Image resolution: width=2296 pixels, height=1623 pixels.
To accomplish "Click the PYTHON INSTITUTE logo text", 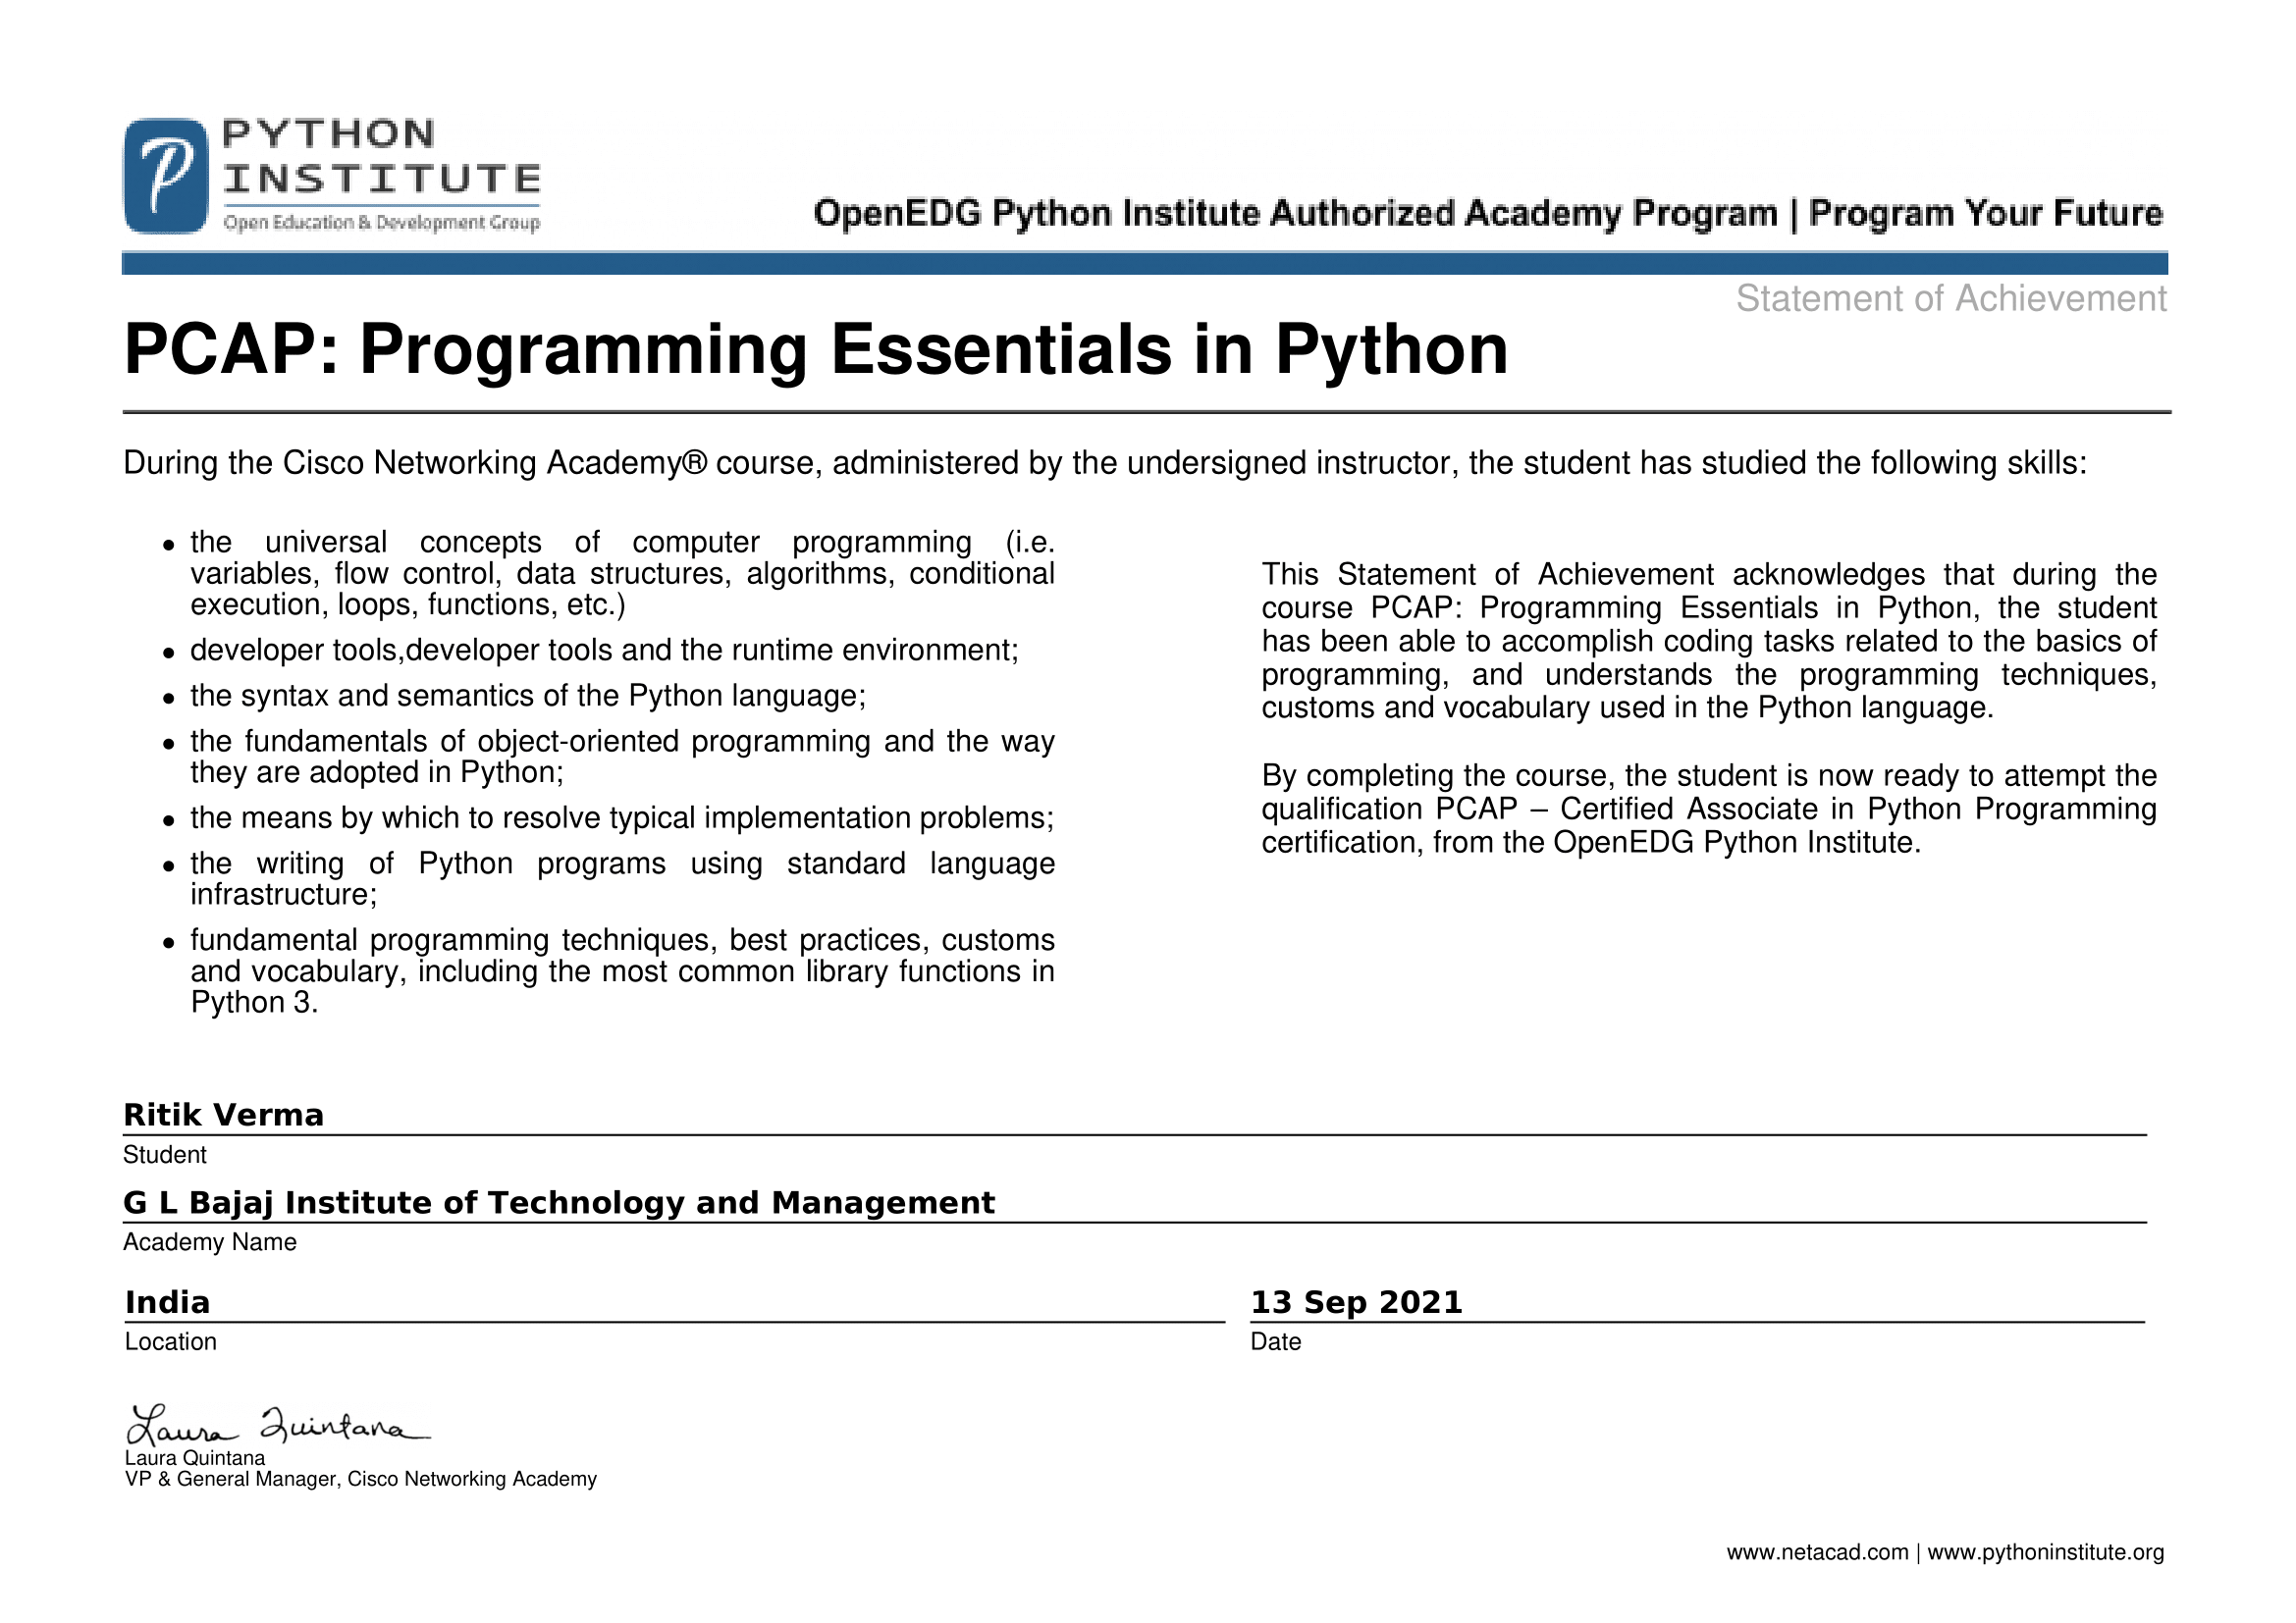I will click(380, 156).
